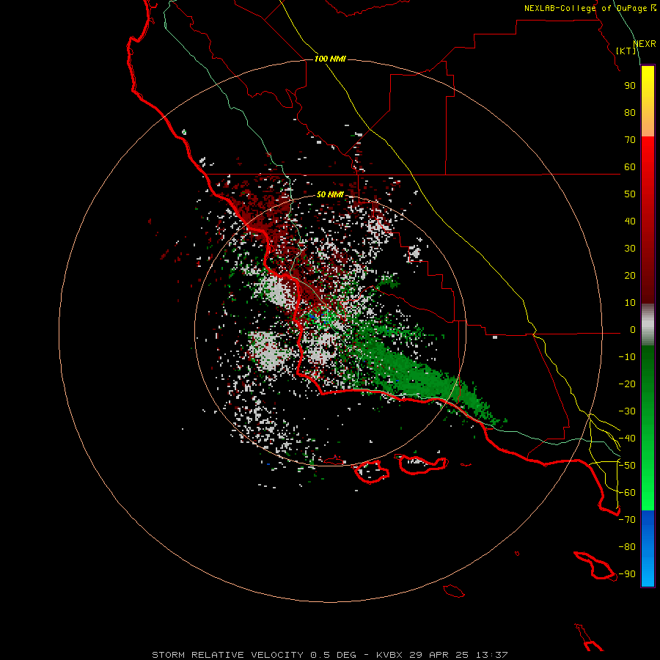
Task: Click the -90 value on the velocity scale
Action: pos(627,574)
